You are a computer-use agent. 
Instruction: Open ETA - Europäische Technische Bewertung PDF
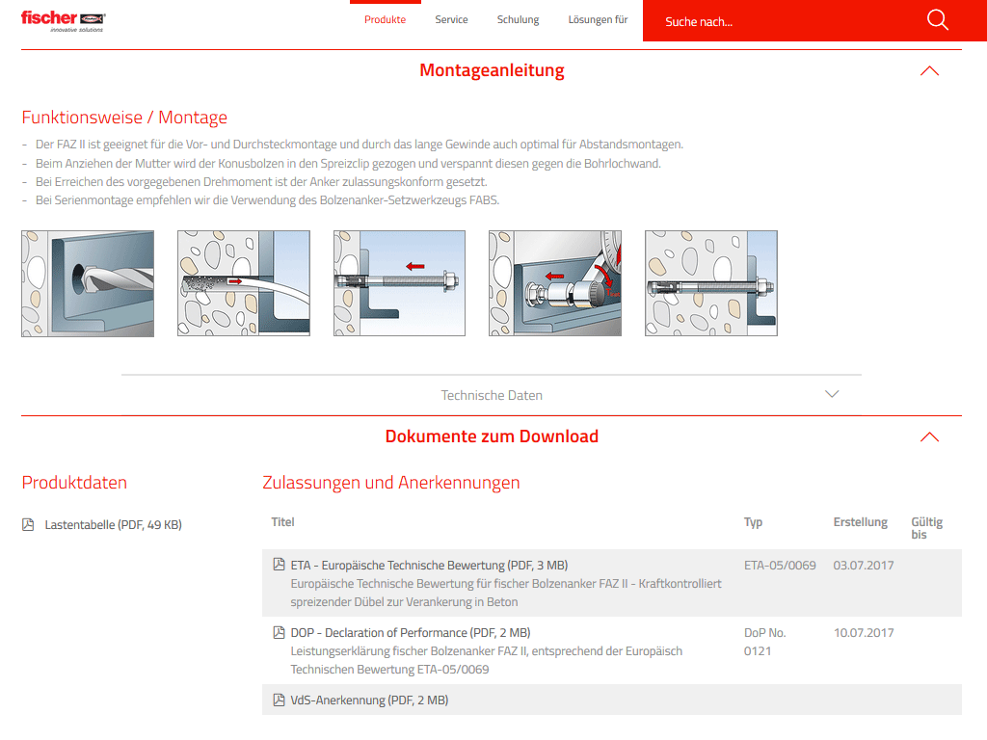(x=429, y=565)
